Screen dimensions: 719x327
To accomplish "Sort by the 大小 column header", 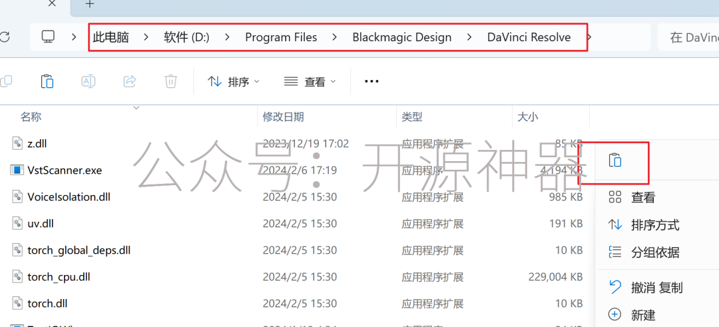I will 527,117.
